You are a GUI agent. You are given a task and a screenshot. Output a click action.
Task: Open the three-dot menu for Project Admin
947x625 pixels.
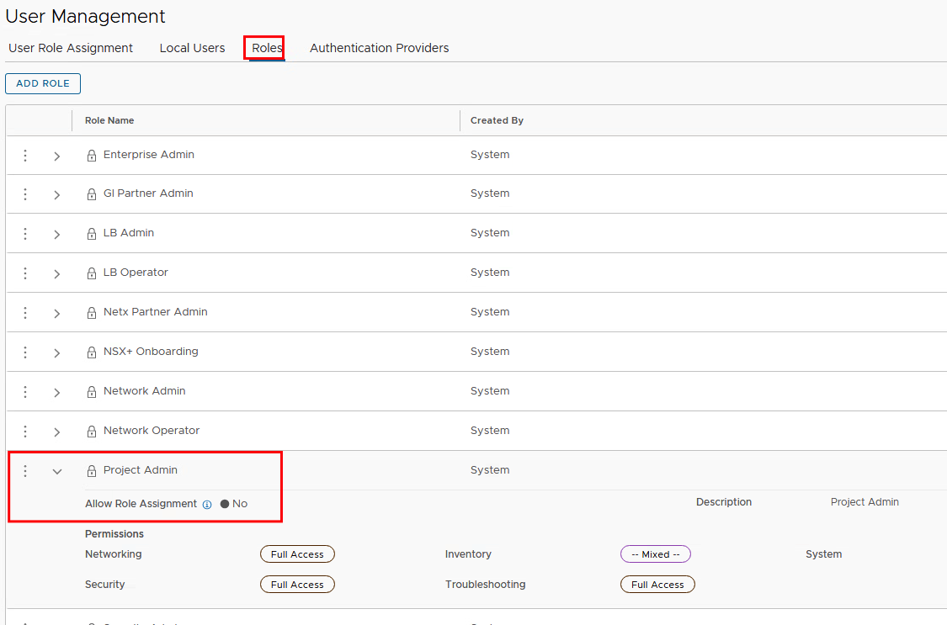pos(25,471)
